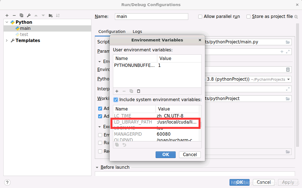Screen dimensions: 302x188
Task: Expand interpreter options field
Action: tap(288, 89)
